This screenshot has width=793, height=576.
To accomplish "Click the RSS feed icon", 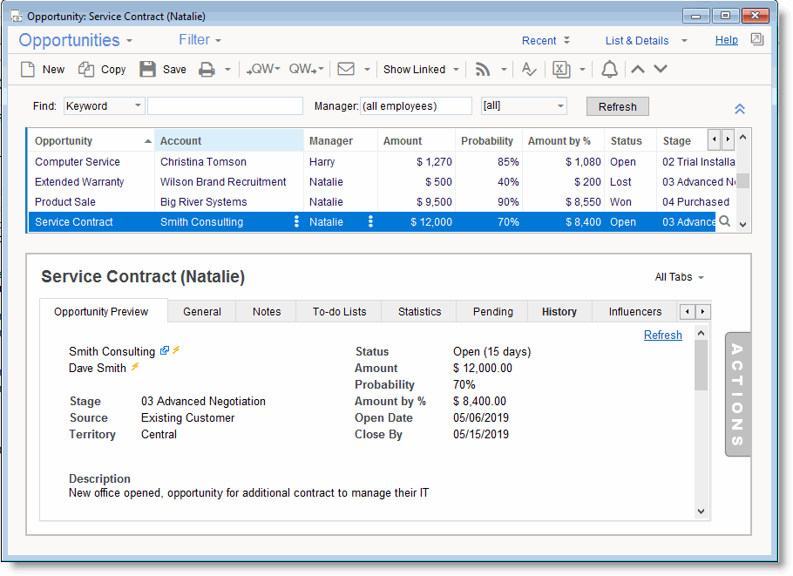I will [482, 70].
